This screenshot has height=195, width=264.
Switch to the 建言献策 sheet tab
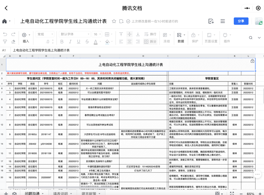click(89, 193)
